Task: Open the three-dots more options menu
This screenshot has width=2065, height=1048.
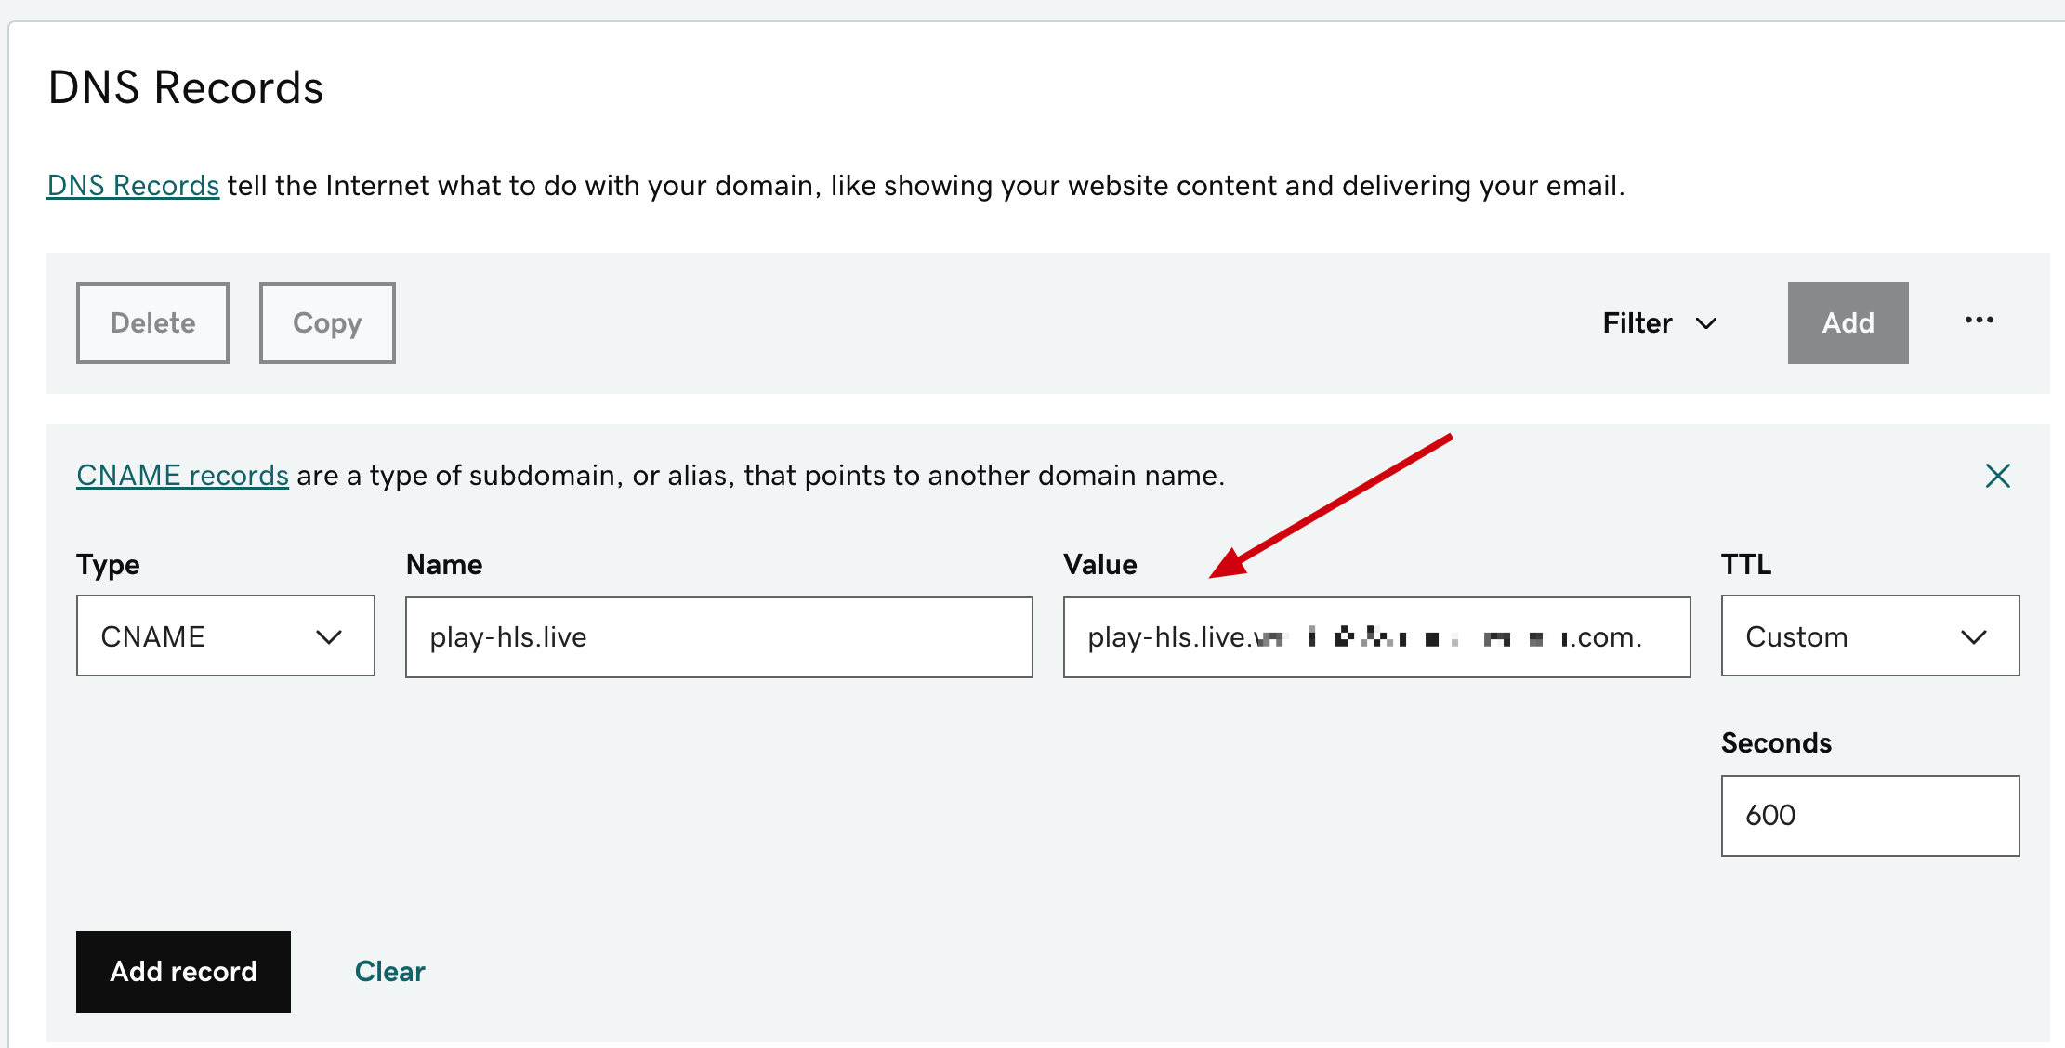Action: [x=1979, y=321]
